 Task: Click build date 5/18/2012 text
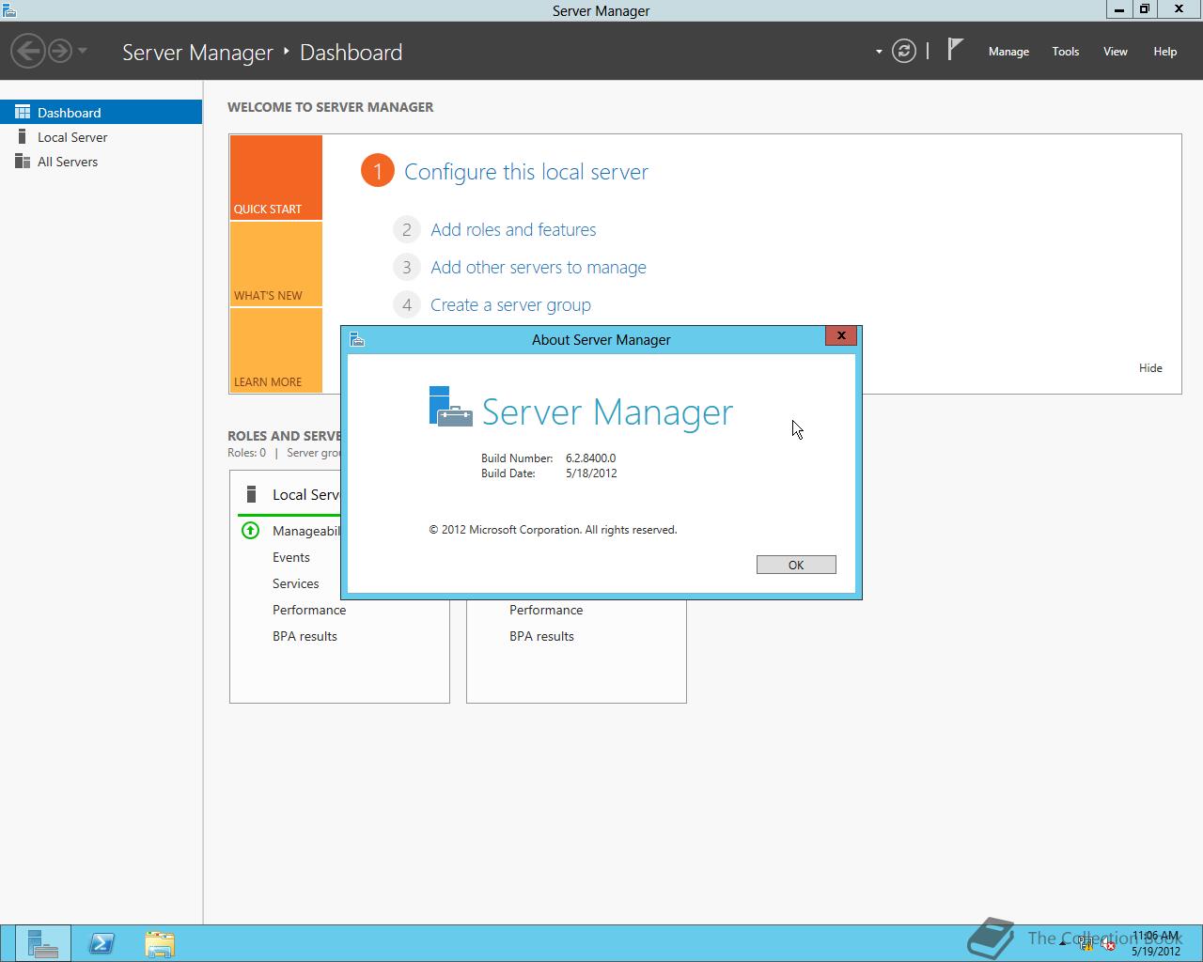coord(591,473)
